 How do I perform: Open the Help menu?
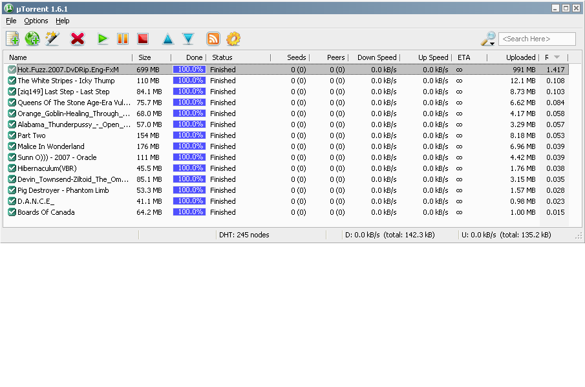click(63, 21)
